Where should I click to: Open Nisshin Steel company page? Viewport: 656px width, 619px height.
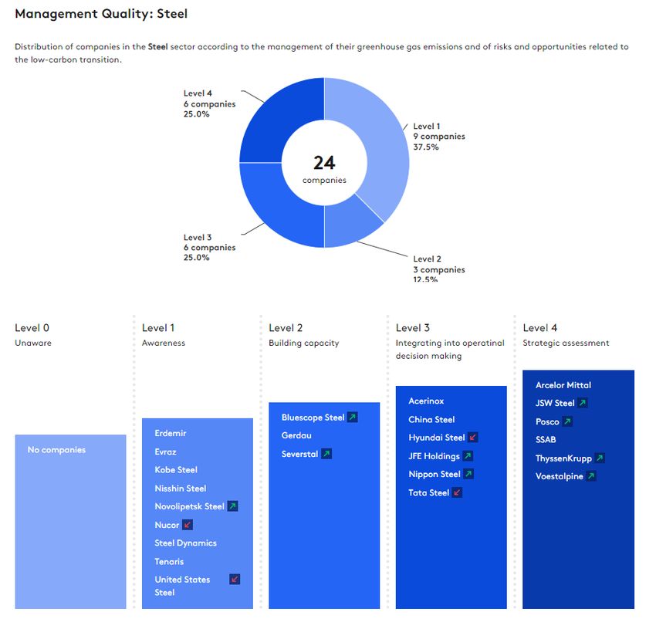click(x=181, y=488)
